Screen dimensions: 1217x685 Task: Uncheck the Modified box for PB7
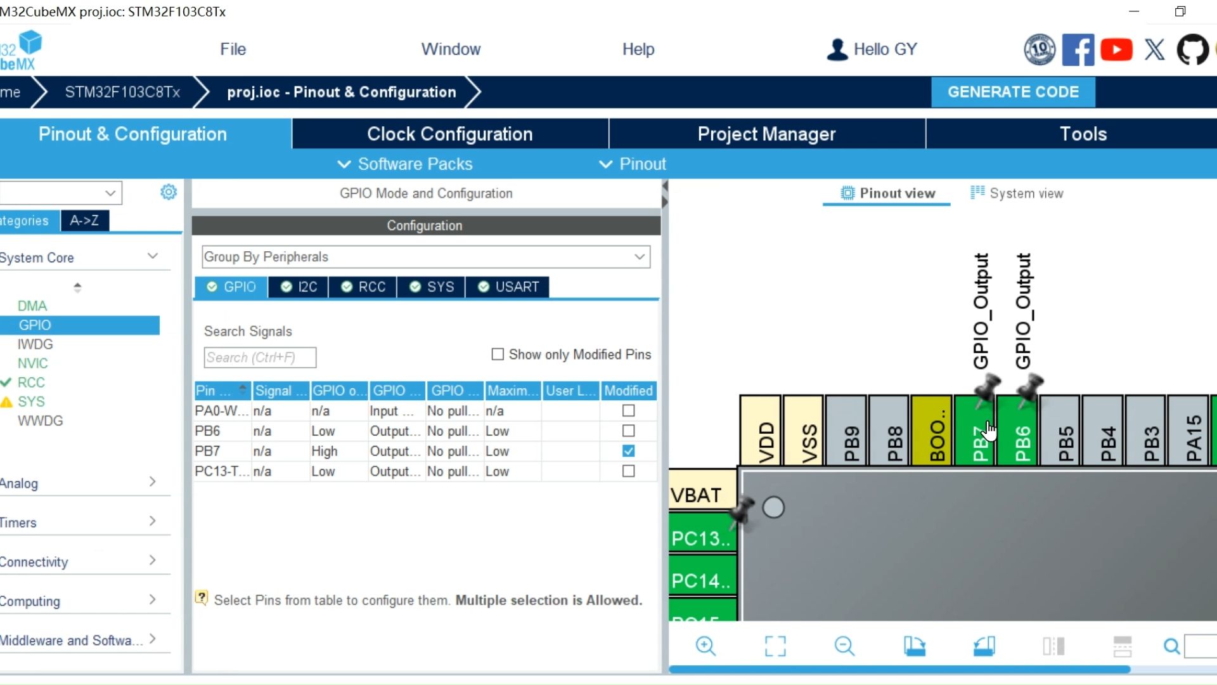(628, 451)
